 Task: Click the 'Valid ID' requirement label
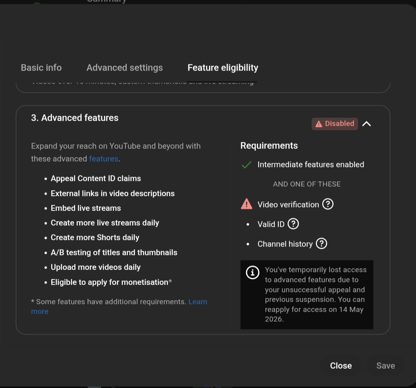point(271,224)
